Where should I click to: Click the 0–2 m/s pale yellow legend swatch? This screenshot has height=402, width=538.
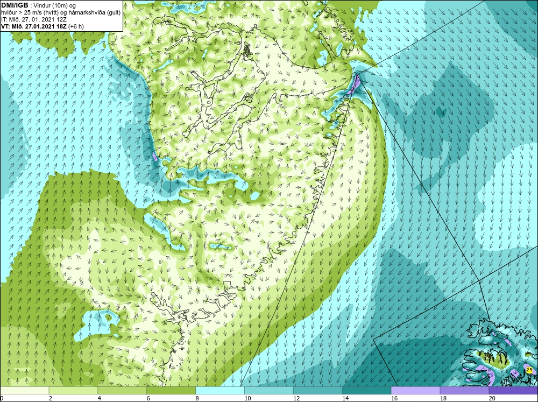coord(25,391)
